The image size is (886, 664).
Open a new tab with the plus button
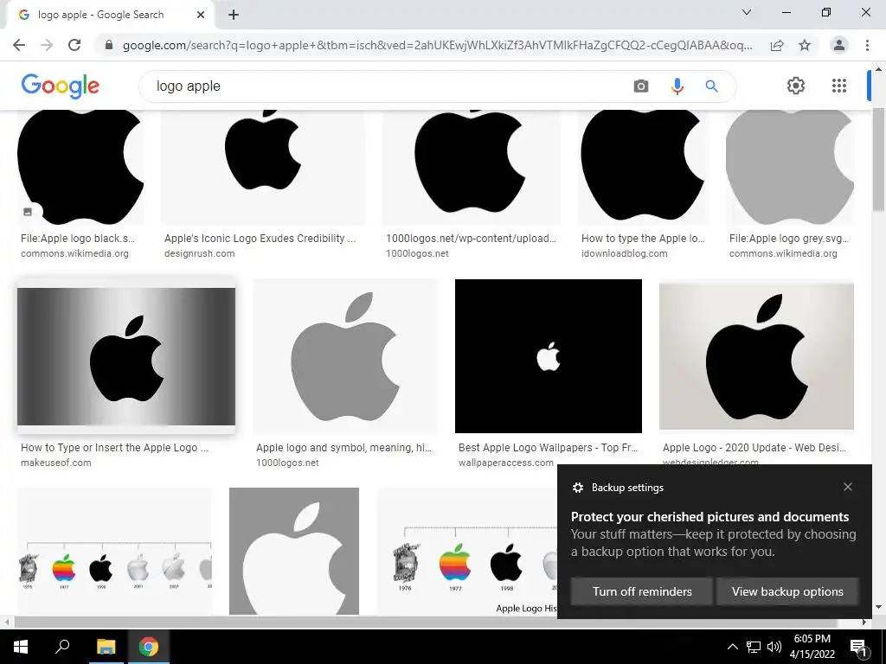click(234, 15)
